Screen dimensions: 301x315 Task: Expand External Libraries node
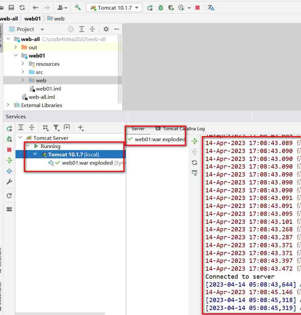8,105
